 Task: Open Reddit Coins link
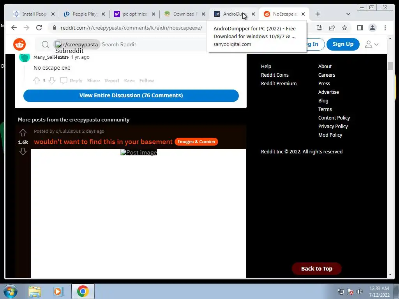(x=275, y=75)
